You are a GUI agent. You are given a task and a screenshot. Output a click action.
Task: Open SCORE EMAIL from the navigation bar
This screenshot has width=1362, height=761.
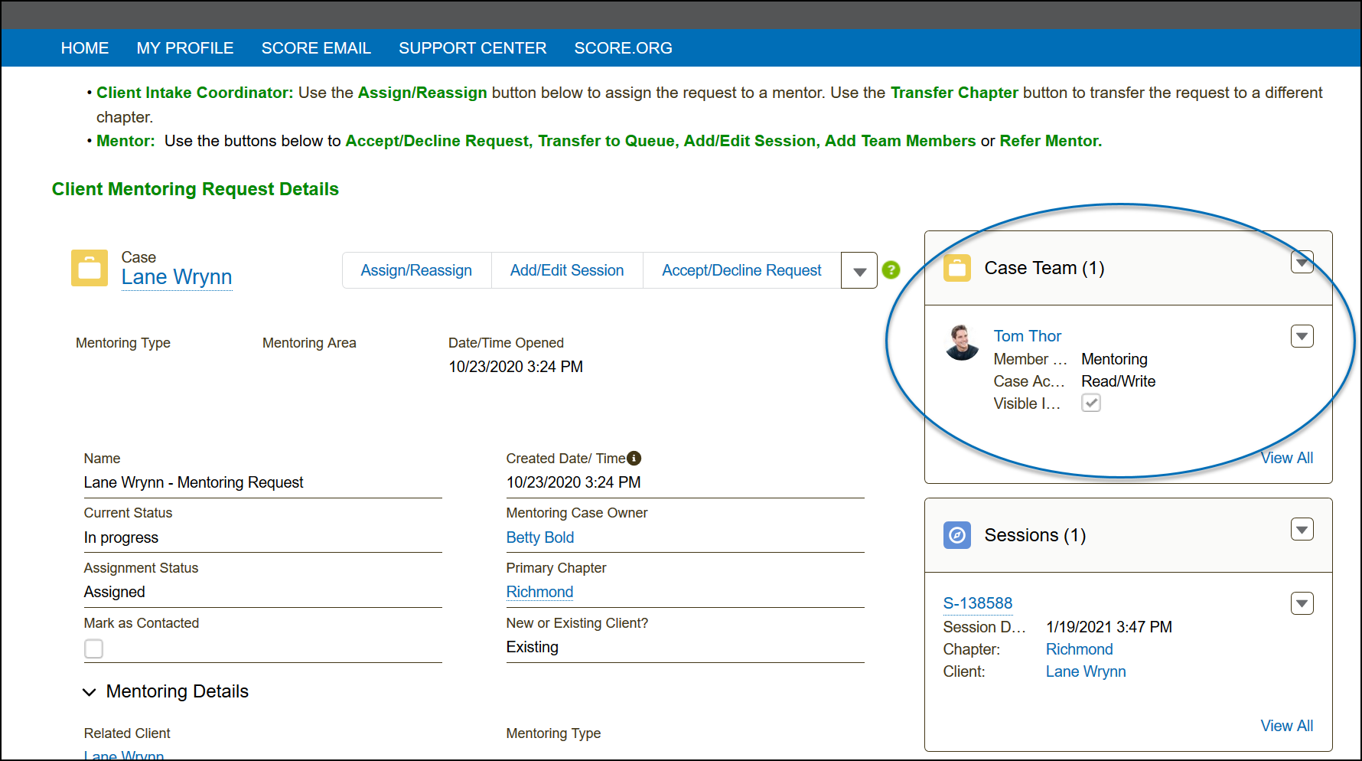point(316,48)
